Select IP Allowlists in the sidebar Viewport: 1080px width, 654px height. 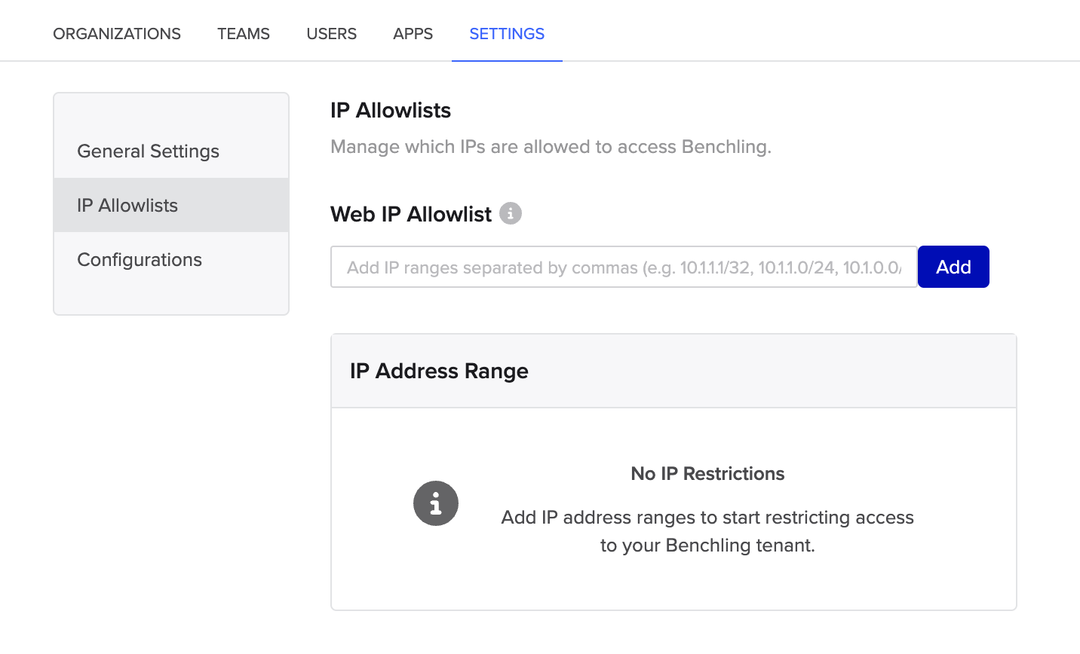coord(127,204)
